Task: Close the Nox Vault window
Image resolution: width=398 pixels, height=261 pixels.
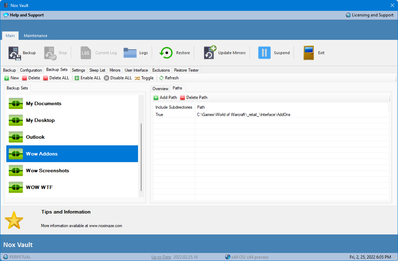Action: pos(392,5)
